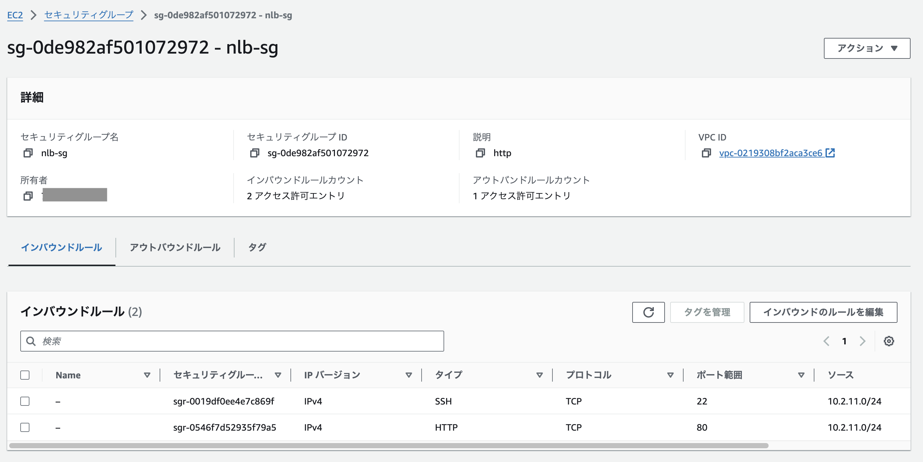Select the HTTP rule checkbox
This screenshot has height=462, width=923.
point(25,427)
